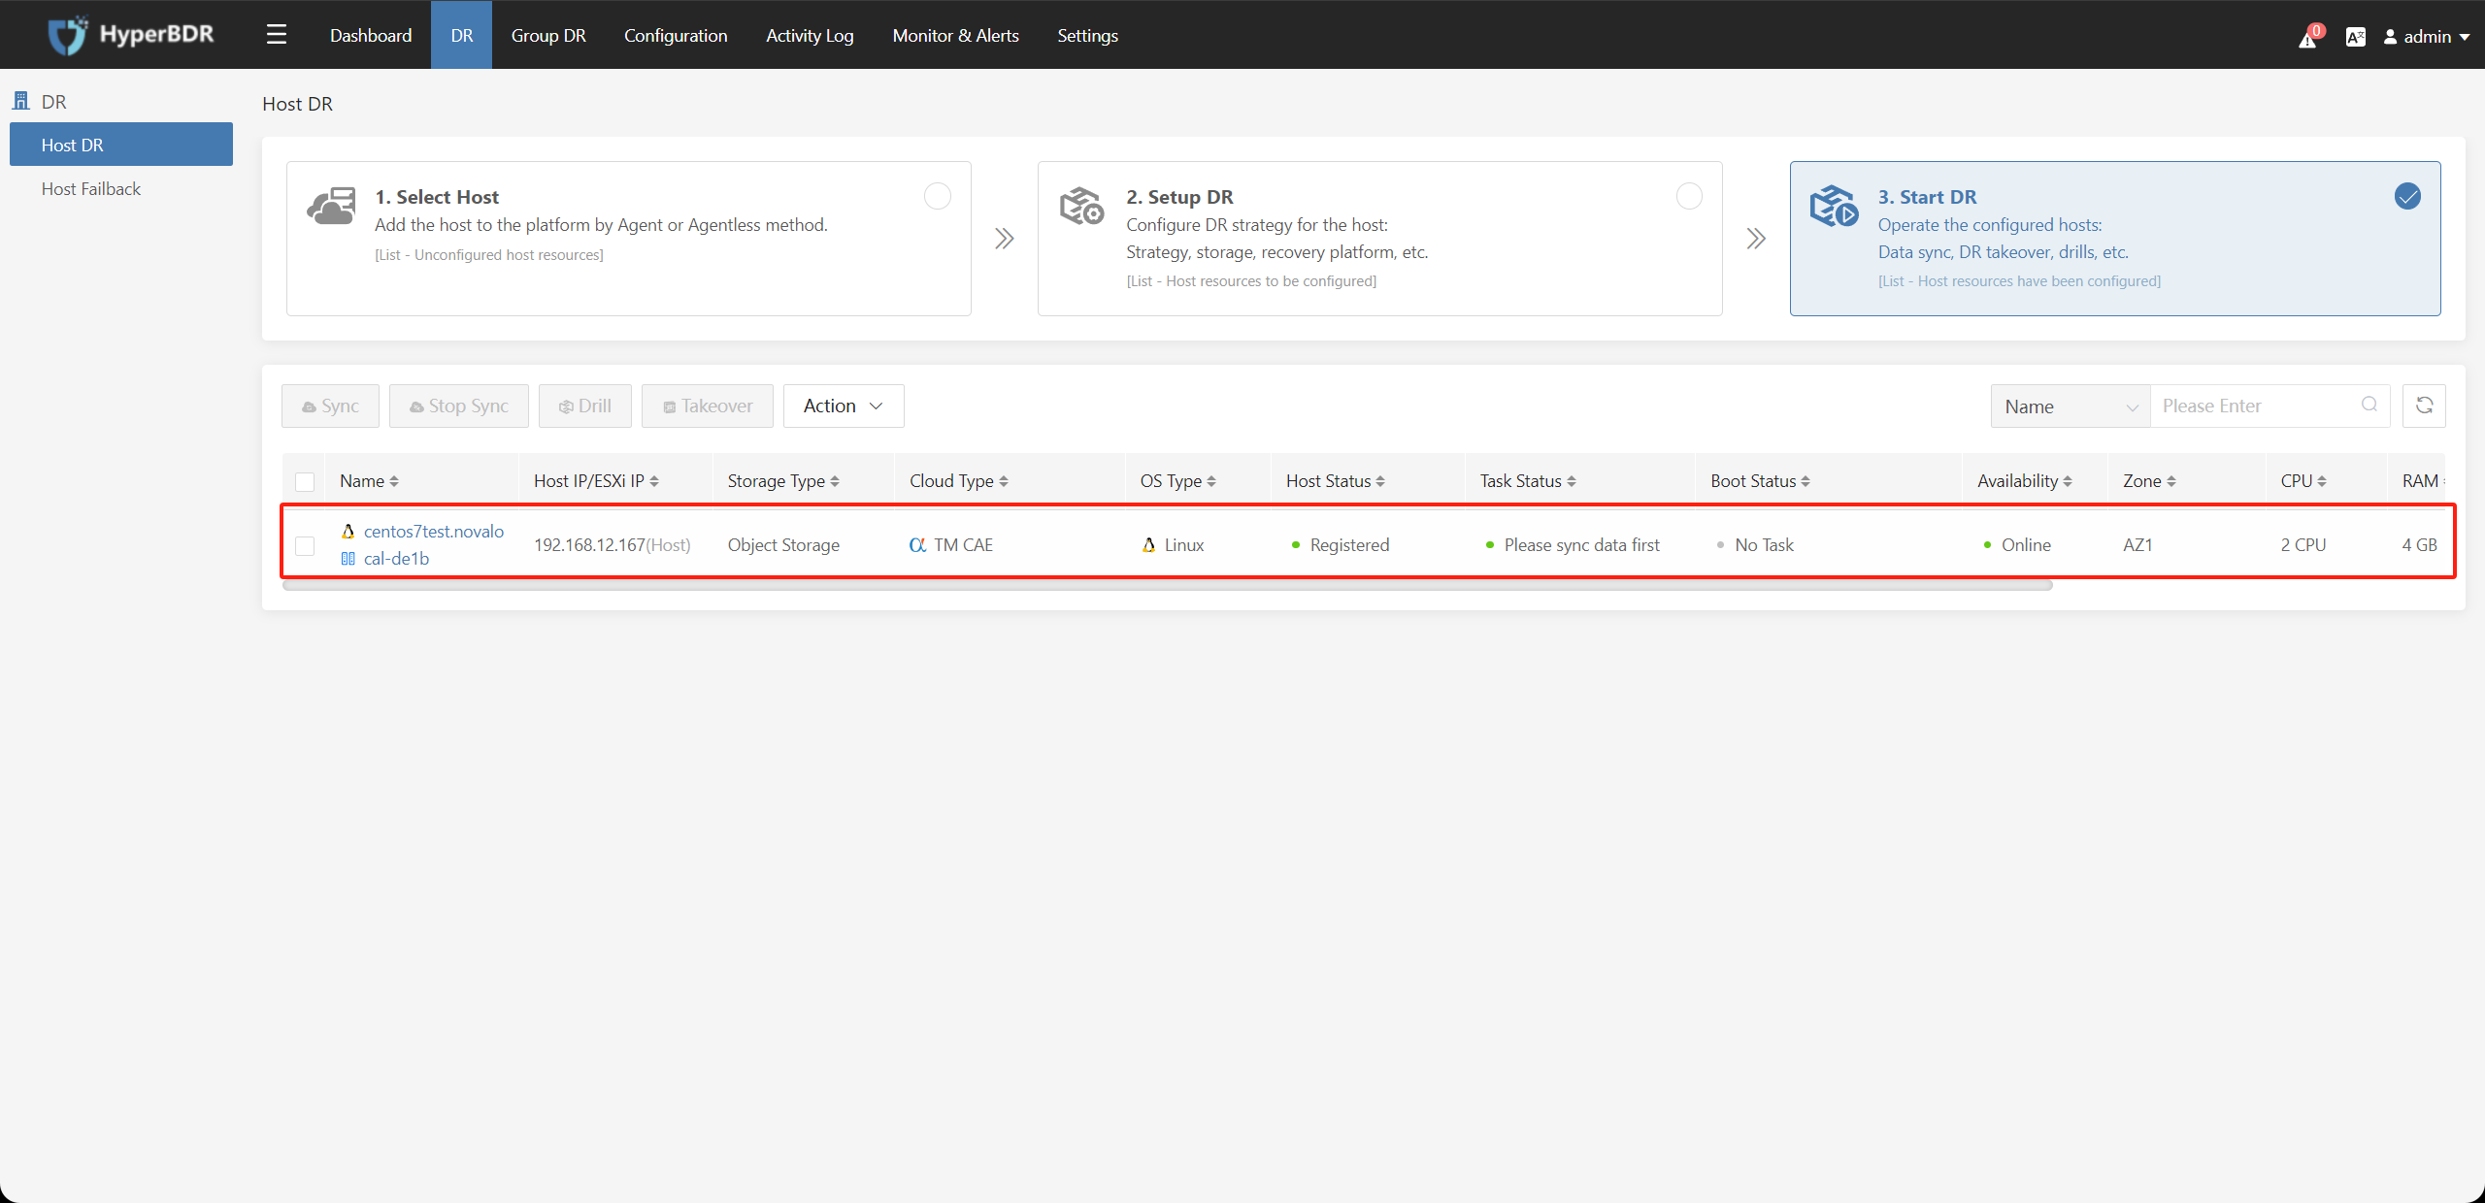The height and width of the screenshot is (1203, 2485).
Task: Sort by Boot Status column
Action: click(1806, 481)
